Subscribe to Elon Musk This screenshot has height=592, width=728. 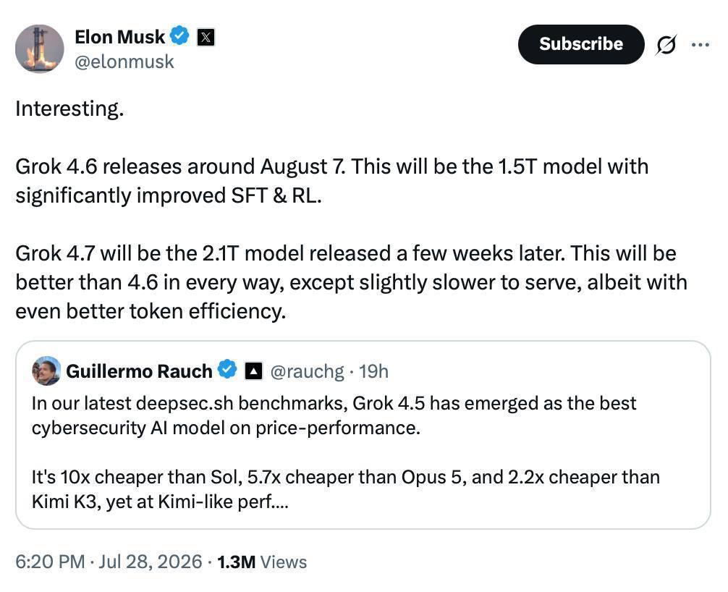click(581, 44)
